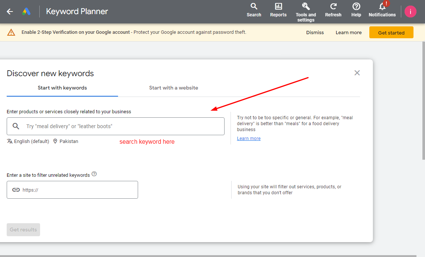
Task: Switch to Start with a website tab
Action: 173,88
